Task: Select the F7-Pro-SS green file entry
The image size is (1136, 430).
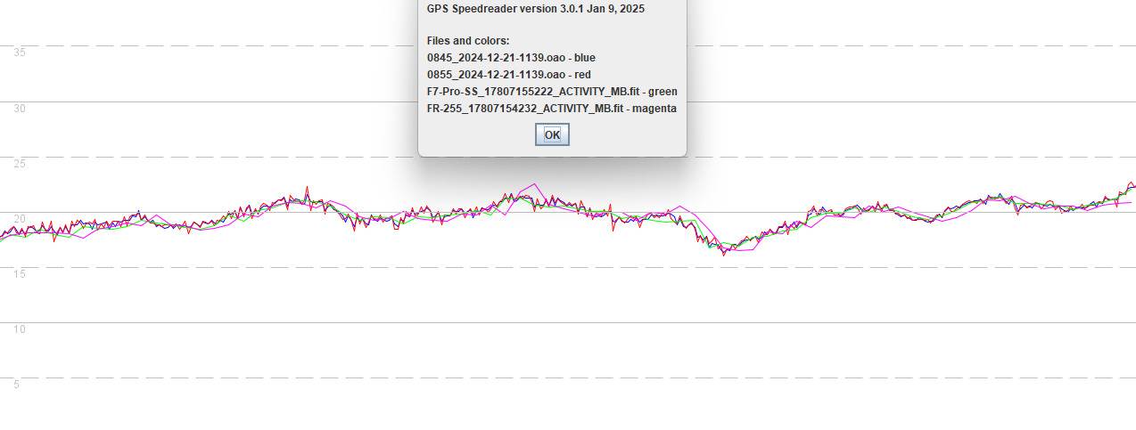Action: coord(551,92)
